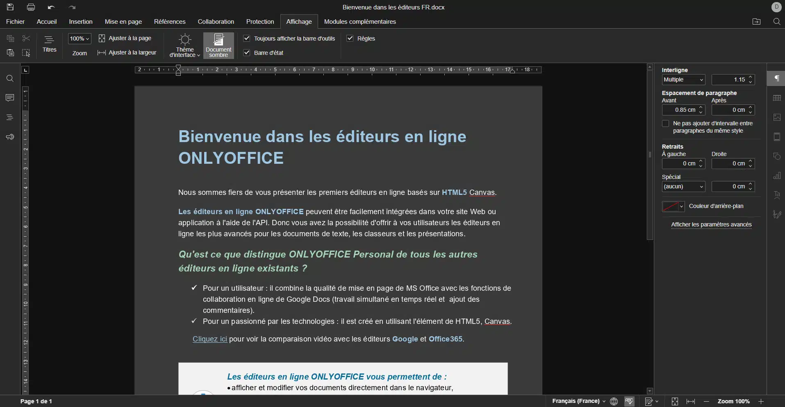Open image settings in right sidebar

(776, 118)
